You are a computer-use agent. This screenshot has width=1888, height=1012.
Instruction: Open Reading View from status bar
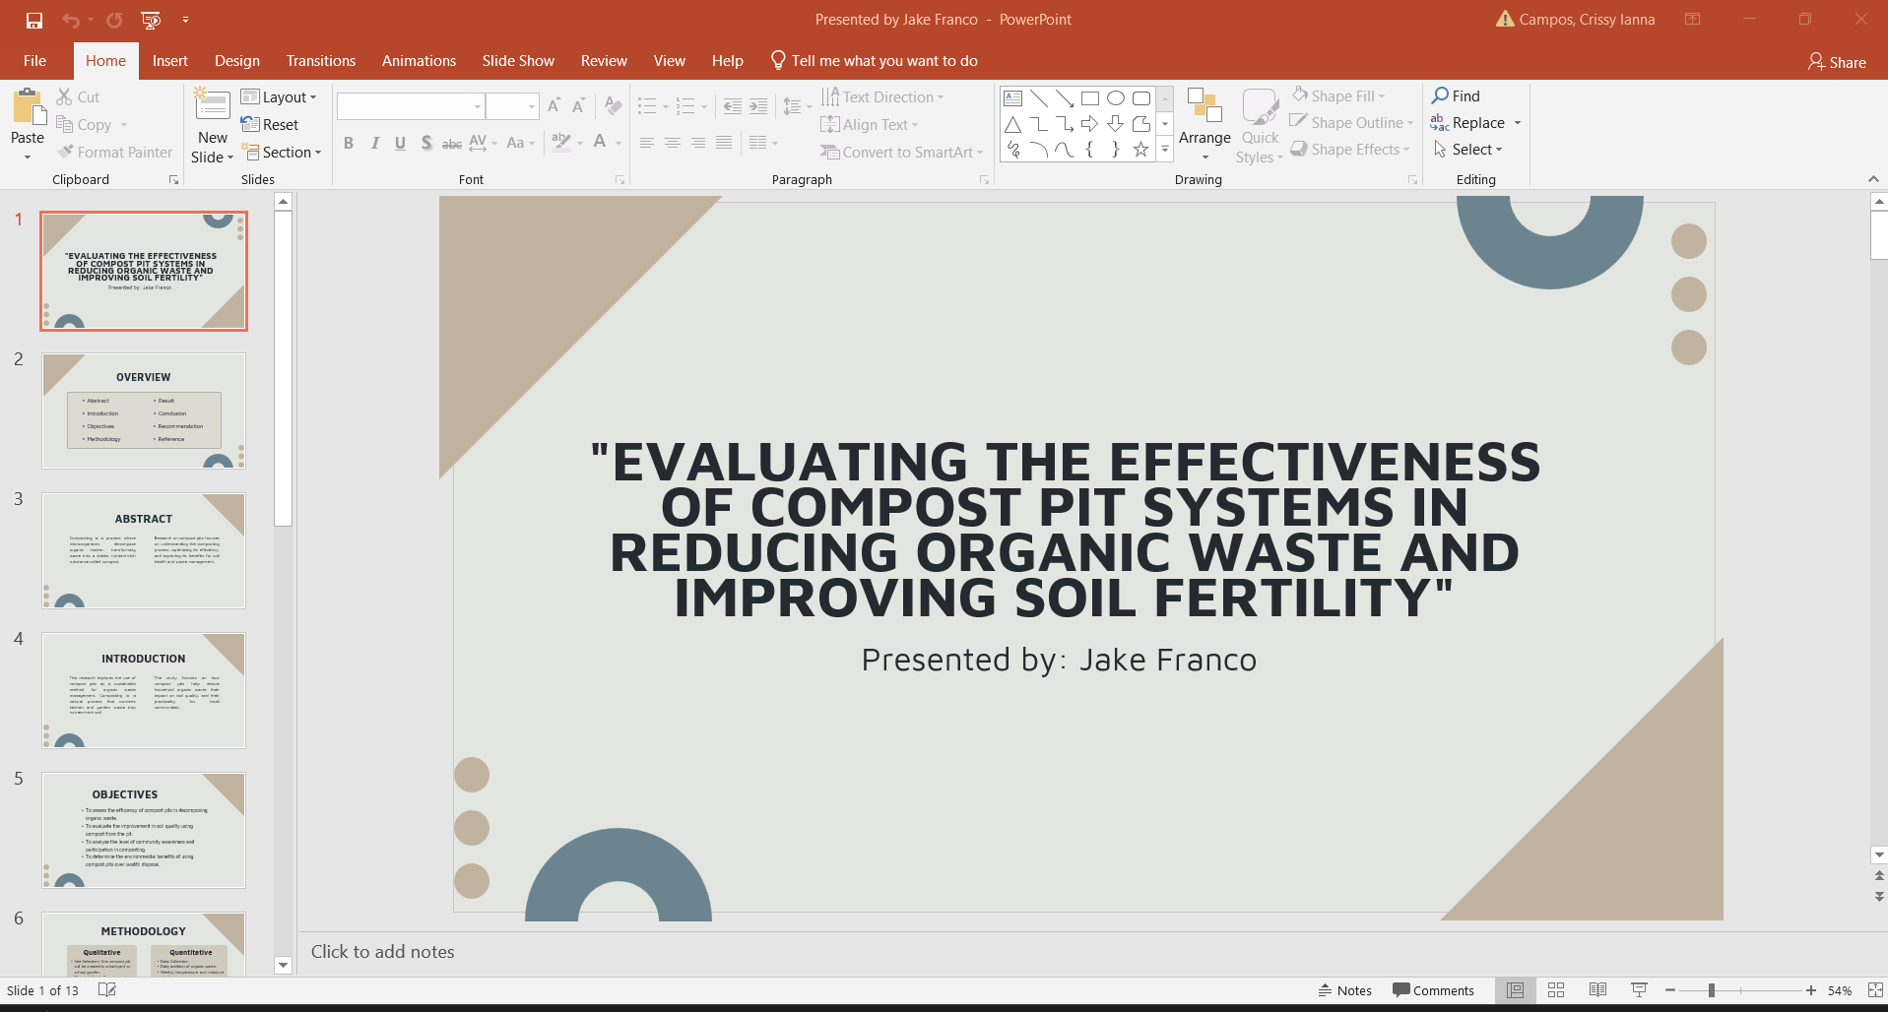[x=1597, y=990]
